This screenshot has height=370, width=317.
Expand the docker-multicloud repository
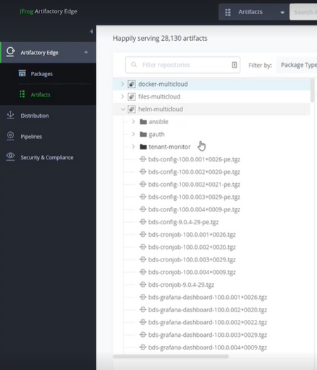(x=123, y=84)
